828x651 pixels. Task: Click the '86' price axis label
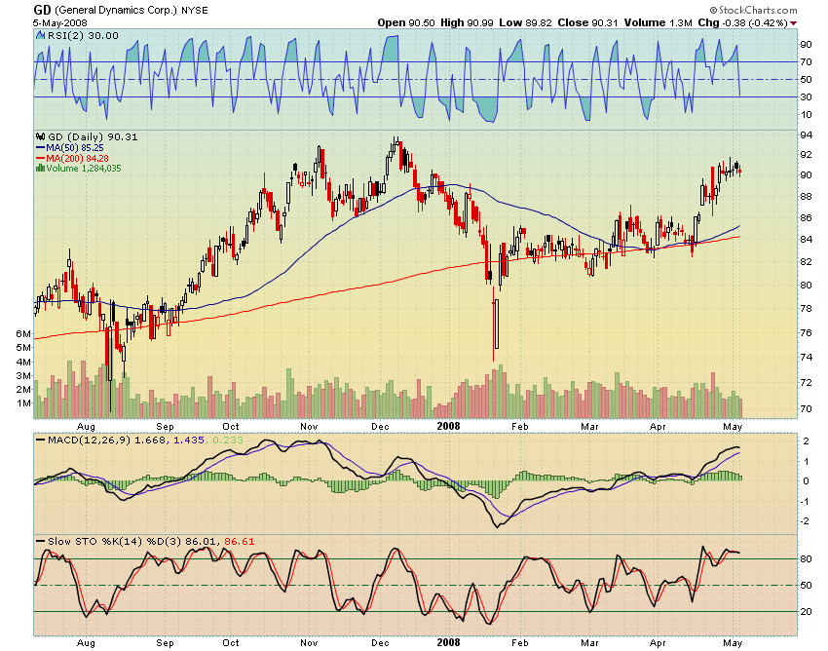(806, 217)
